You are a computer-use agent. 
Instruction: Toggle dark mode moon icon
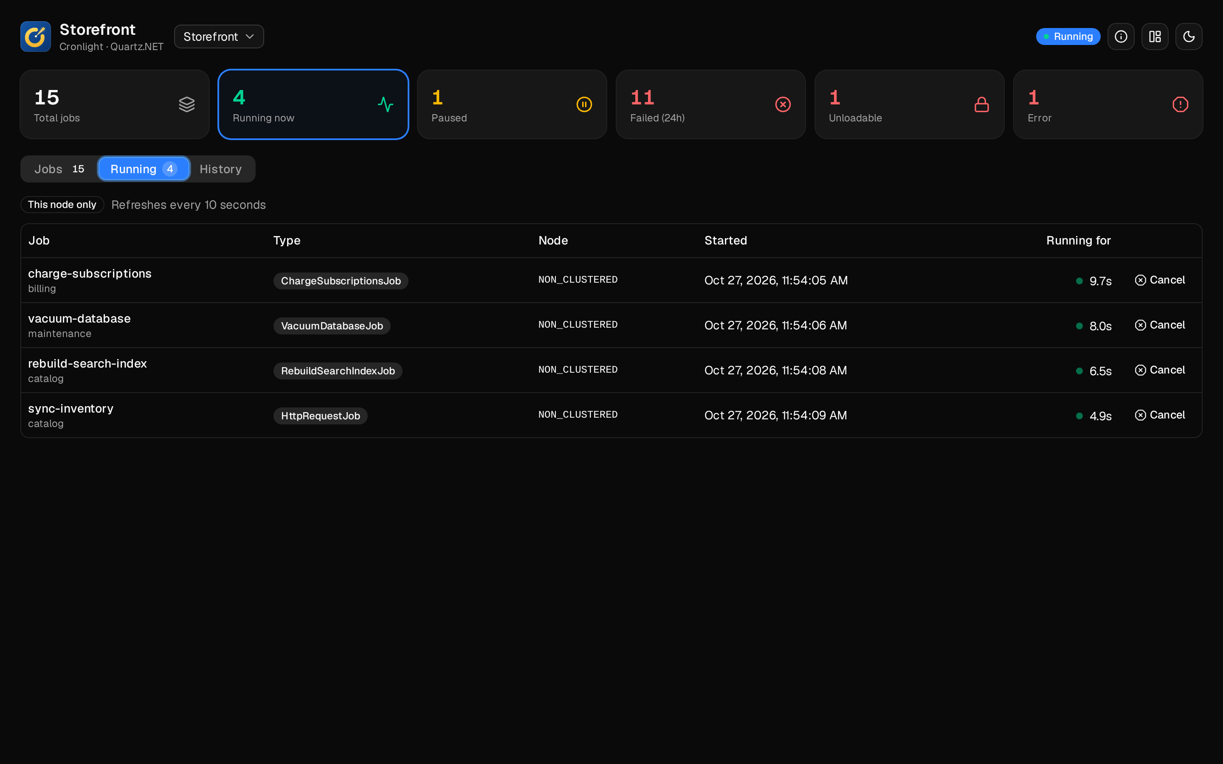1188,37
